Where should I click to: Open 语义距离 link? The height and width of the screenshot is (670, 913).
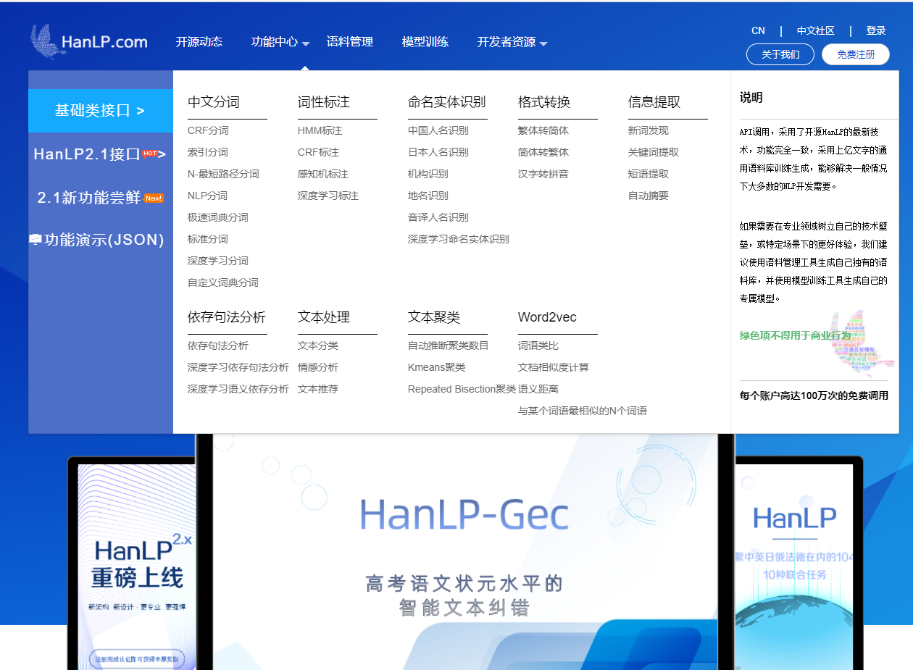538,389
